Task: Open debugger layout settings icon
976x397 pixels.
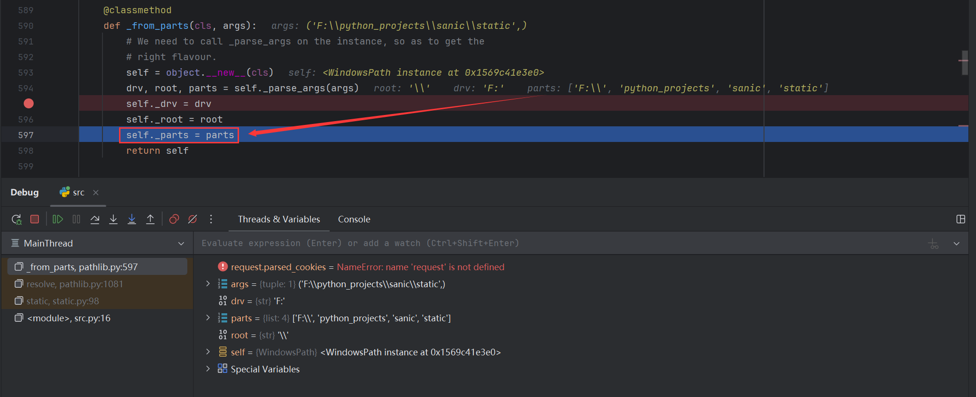Action: pos(961,219)
